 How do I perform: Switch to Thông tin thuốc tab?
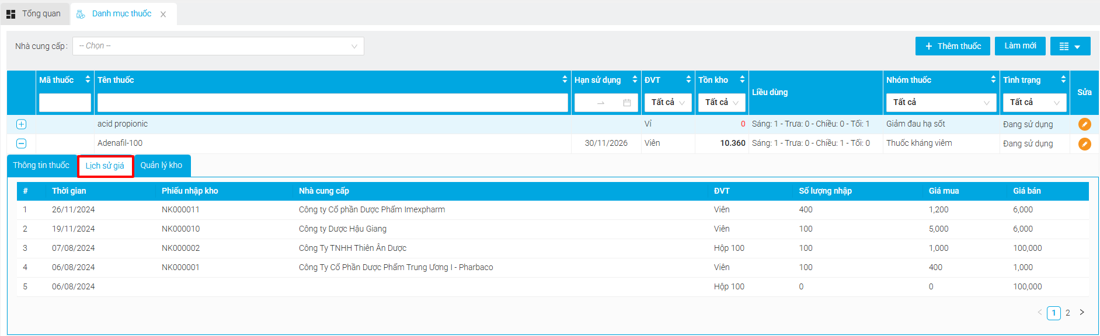pos(41,166)
